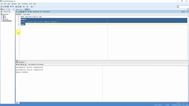The height and width of the screenshot is (106, 189).
Task: Clear the worksheet with eraser icon
Action: pyautogui.click(x=38, y=12)
